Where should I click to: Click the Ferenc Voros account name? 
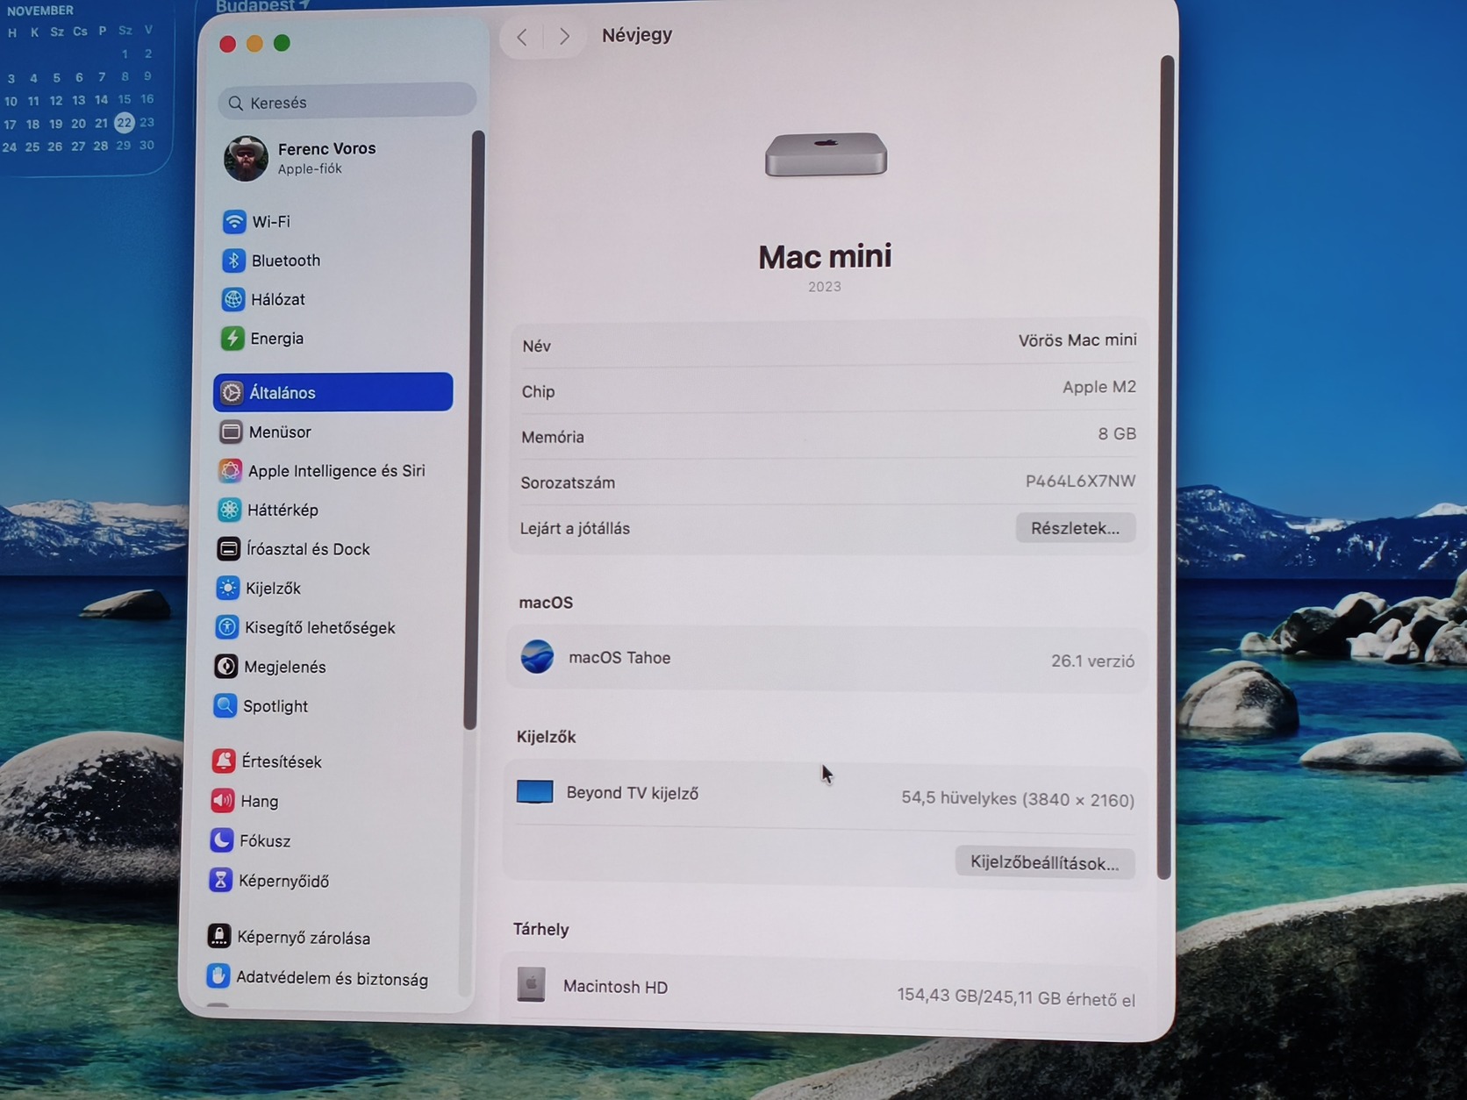pyautogui.click(x=326, y=148)
